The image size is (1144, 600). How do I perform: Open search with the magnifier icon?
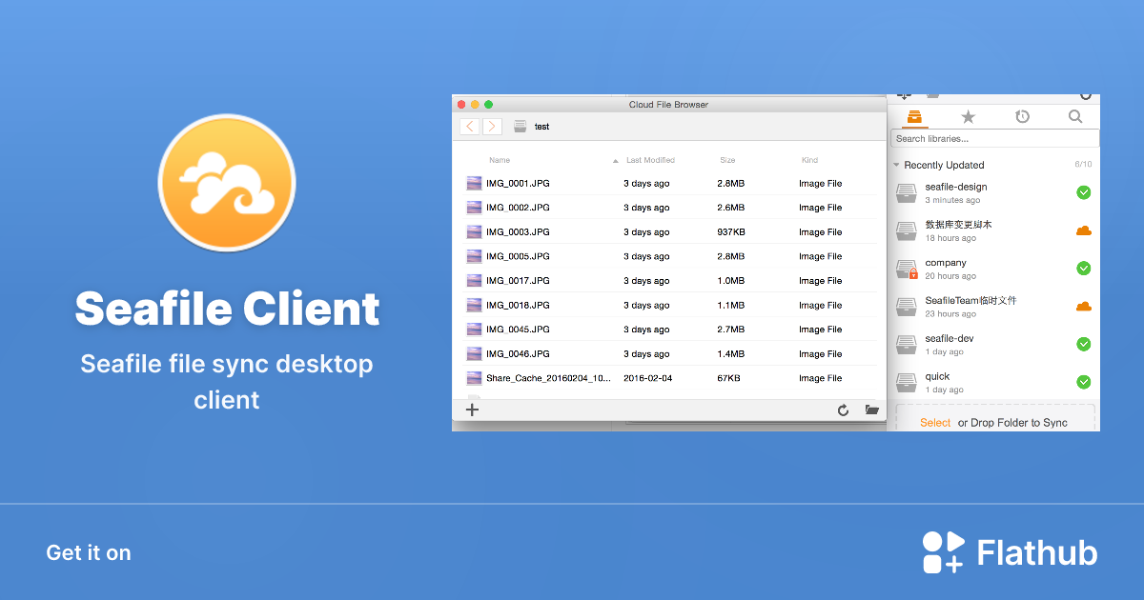1075,116
